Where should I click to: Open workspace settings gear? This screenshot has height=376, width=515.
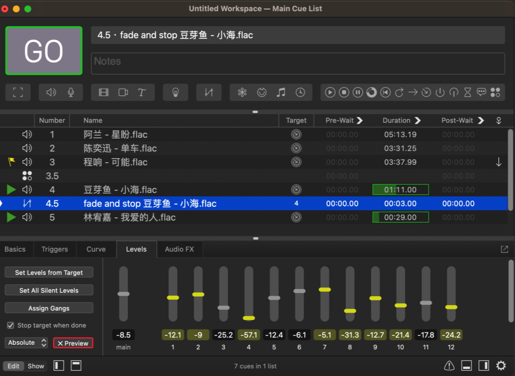click(501, 366)
